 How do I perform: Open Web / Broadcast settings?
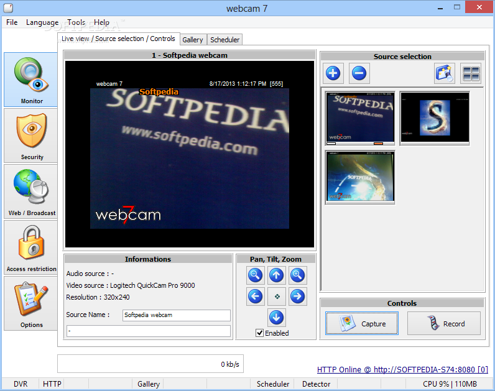pyautogui.click(x=30, y=191)
